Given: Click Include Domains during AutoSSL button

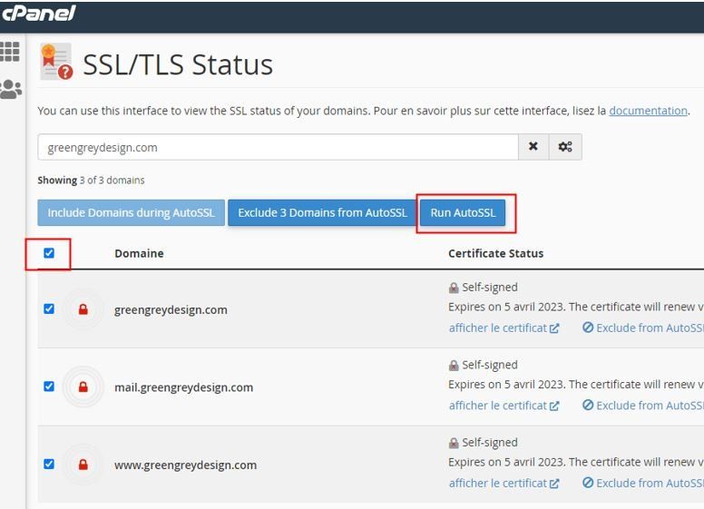Looking at the screenshot, I should (132, 212).
